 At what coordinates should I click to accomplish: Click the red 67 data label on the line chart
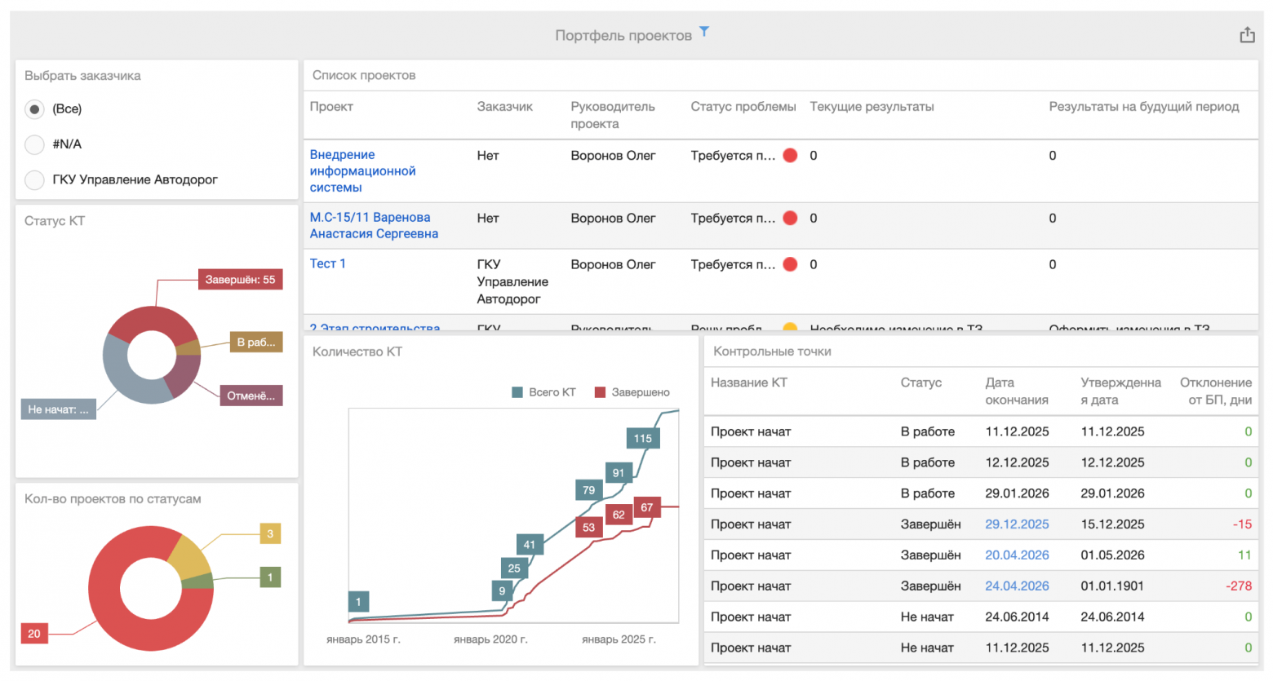(x=646, y=508)
